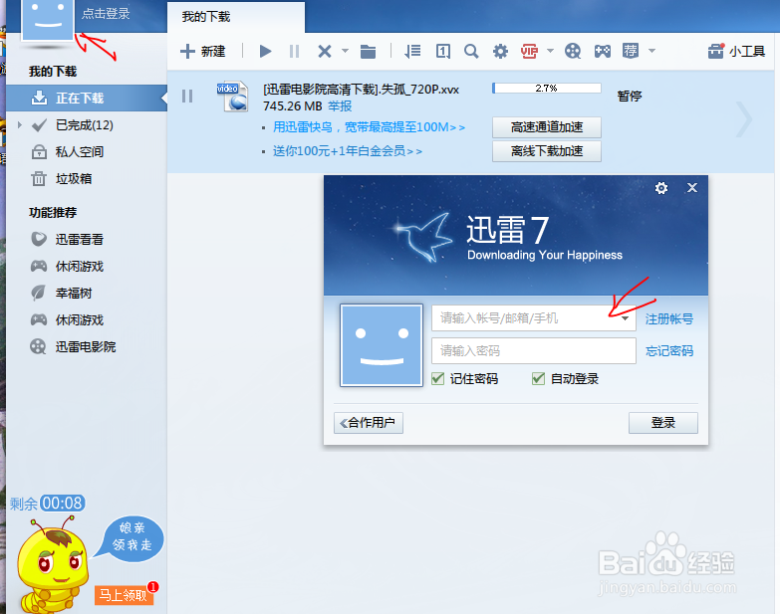Click 合作用户 partner login button

pos(369,423)
